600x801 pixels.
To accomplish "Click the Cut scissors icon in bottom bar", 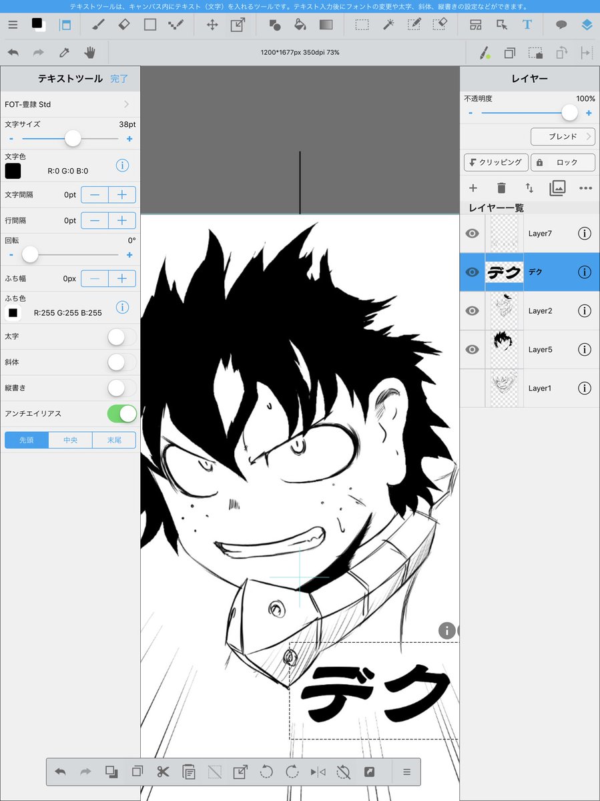I will (x=163, y=772).
